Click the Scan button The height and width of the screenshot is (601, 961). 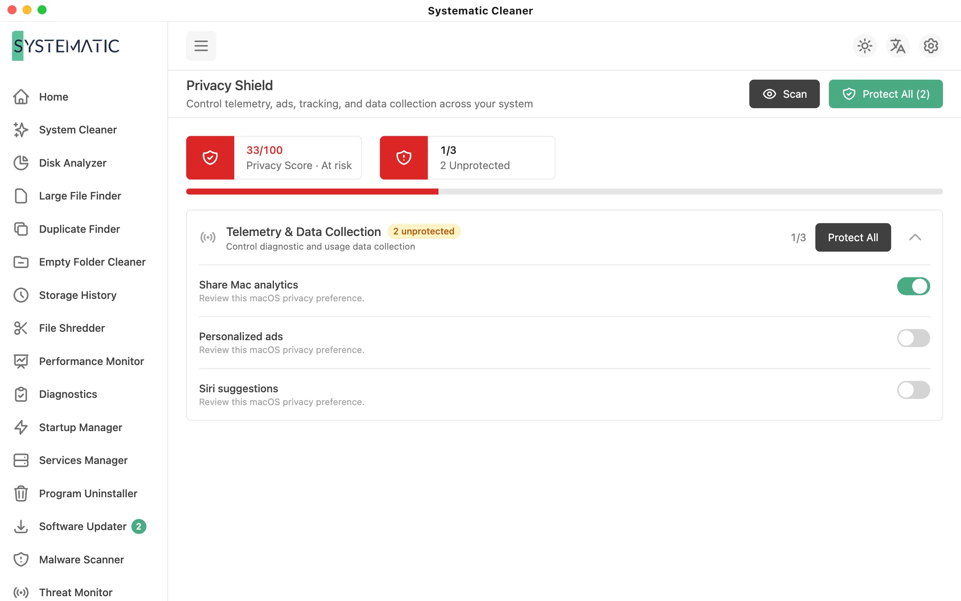pos(784,94)
